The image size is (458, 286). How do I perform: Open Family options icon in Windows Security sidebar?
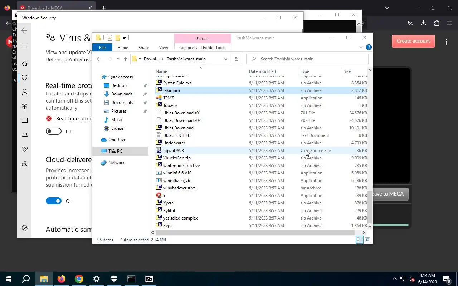(25, 164)
